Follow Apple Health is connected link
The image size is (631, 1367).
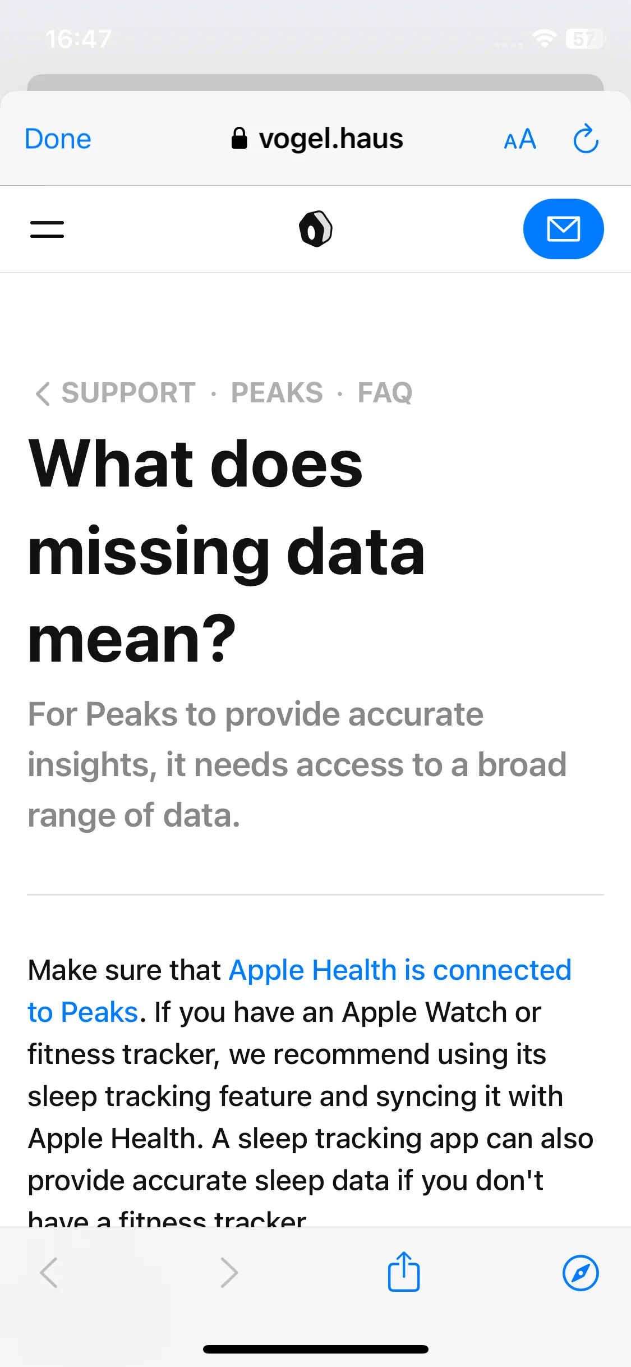(x=400, y=970)
